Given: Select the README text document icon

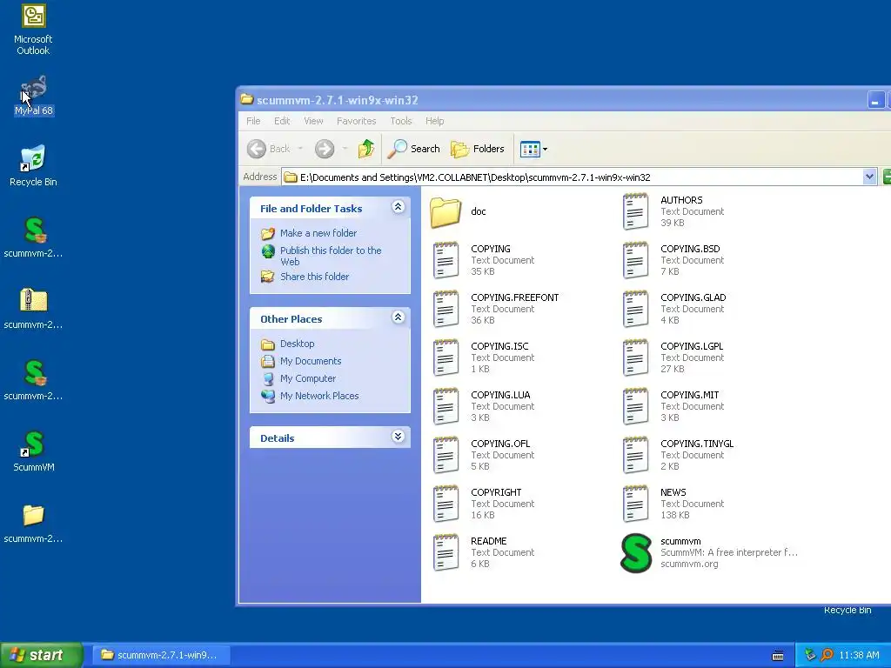Looking at the screenshot, I should pyautogui.click(x=446, y=552).
